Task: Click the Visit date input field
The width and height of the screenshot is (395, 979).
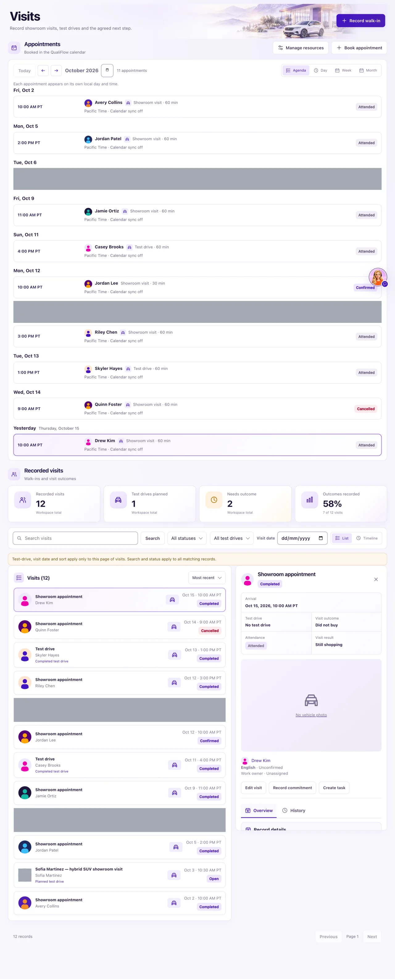Action: point(302,538)
